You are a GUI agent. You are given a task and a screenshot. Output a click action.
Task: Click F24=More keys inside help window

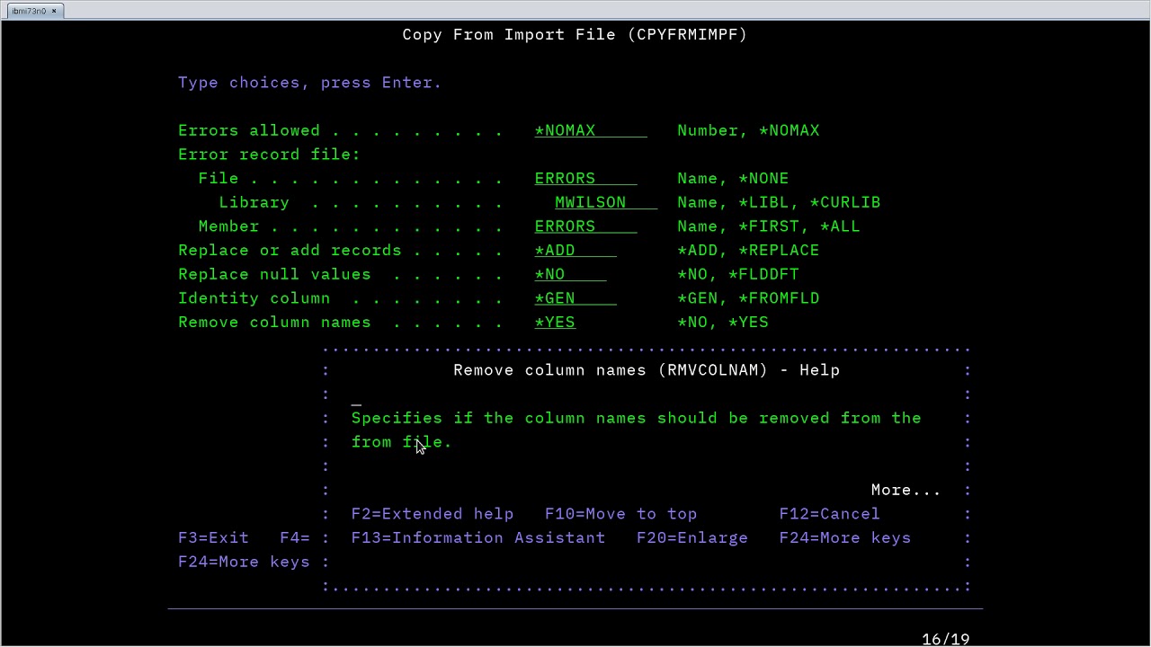[845, 538]
